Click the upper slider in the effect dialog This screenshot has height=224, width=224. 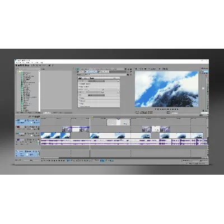point(92,90)
